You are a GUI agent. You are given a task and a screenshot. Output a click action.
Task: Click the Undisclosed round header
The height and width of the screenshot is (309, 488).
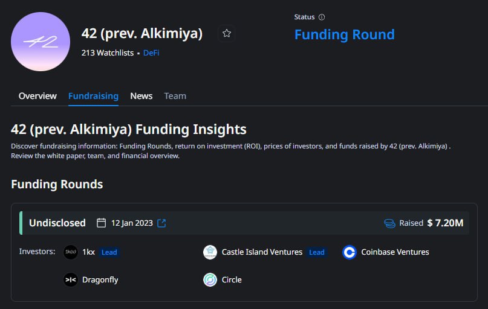[x=244, y=223]
